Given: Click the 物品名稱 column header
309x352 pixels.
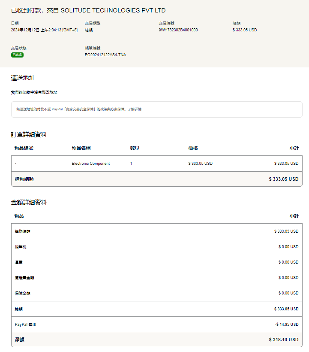Looking at the screenshot, I should click(x=81, y=148).
